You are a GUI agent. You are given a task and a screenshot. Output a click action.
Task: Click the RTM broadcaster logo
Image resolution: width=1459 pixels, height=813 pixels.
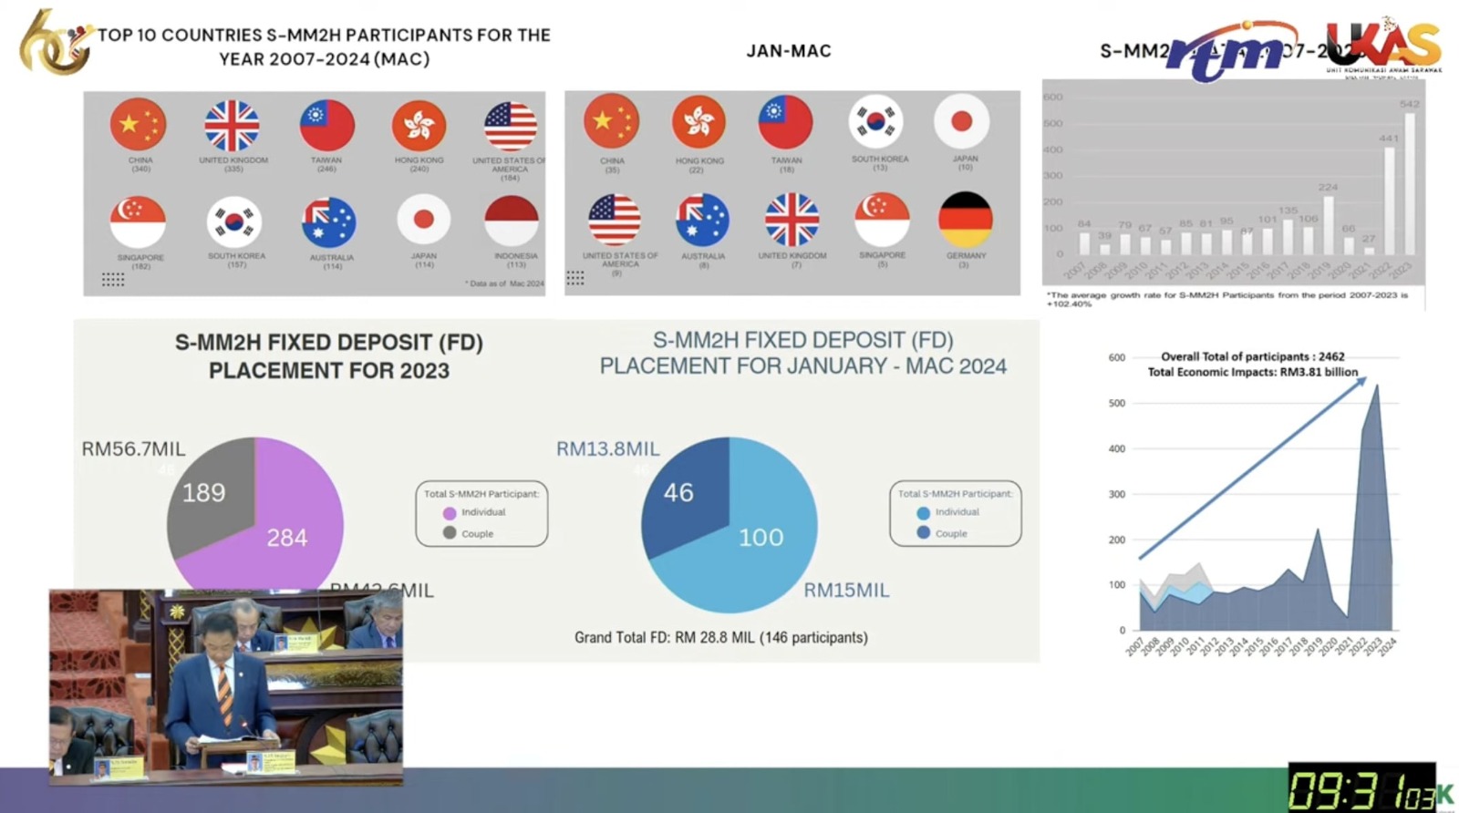(x=1231, y=53)
